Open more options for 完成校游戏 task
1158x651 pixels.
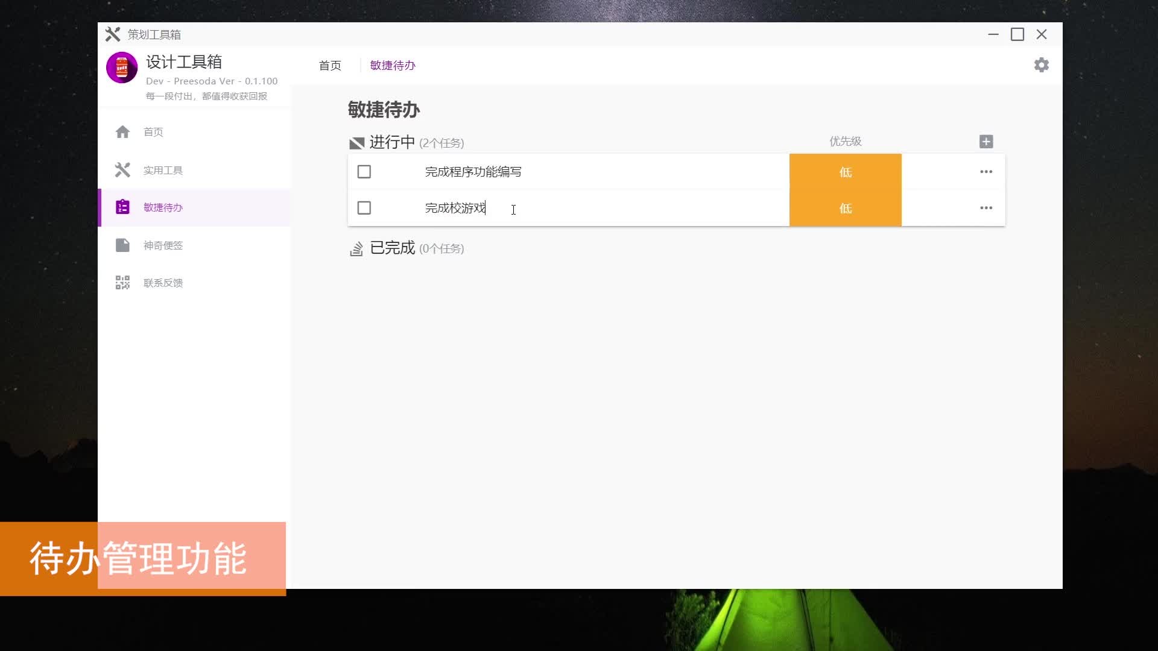[986, 208]
